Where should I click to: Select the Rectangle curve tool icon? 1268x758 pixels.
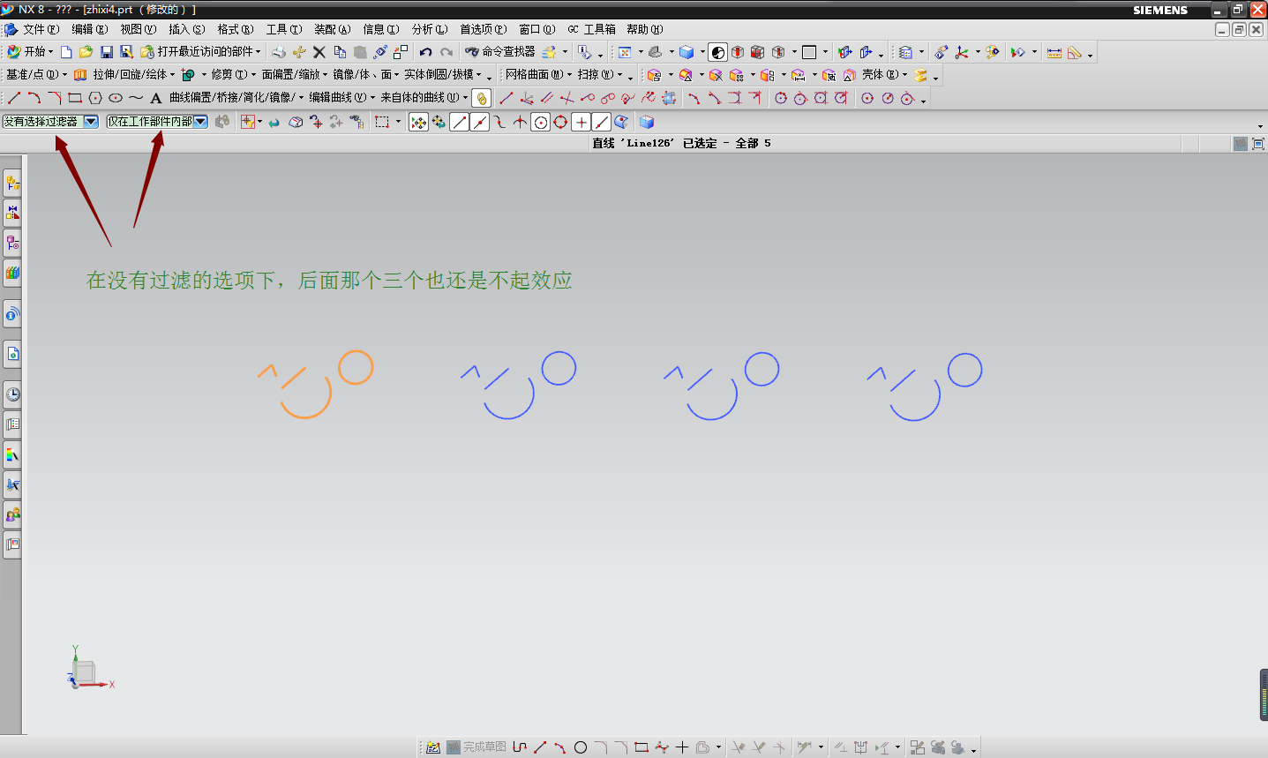point(75,98)
